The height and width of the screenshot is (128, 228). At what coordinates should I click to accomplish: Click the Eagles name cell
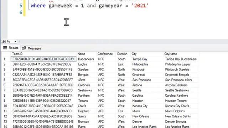(x=86, y=64)
